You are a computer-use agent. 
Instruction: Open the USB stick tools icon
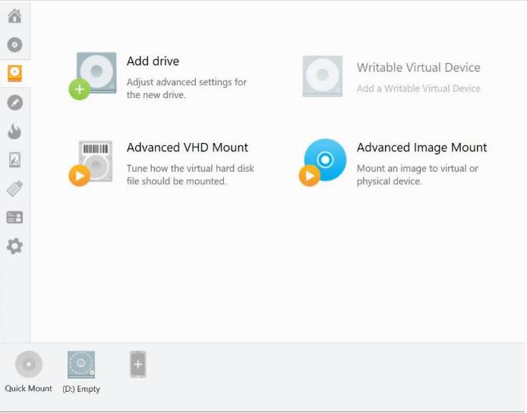[14, 188]
